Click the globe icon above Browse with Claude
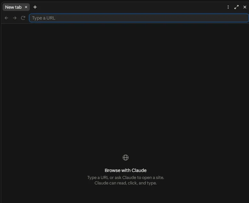Screen dimensions: 249x203 (x=125, y=158)
